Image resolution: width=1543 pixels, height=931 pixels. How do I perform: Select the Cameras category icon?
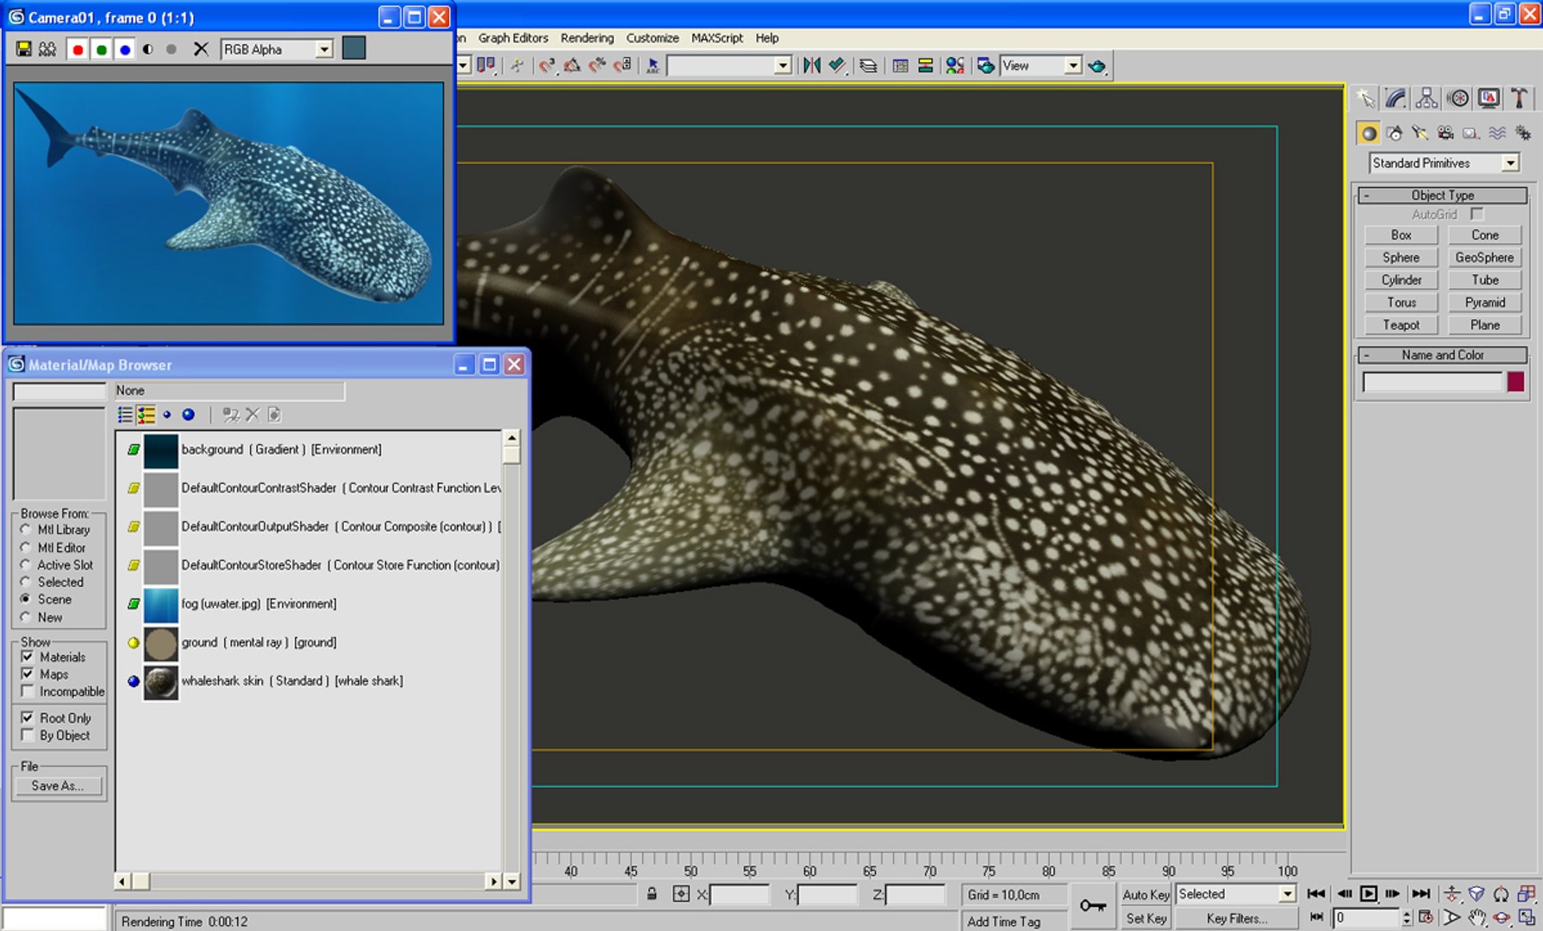click(x=1446, y=133)
